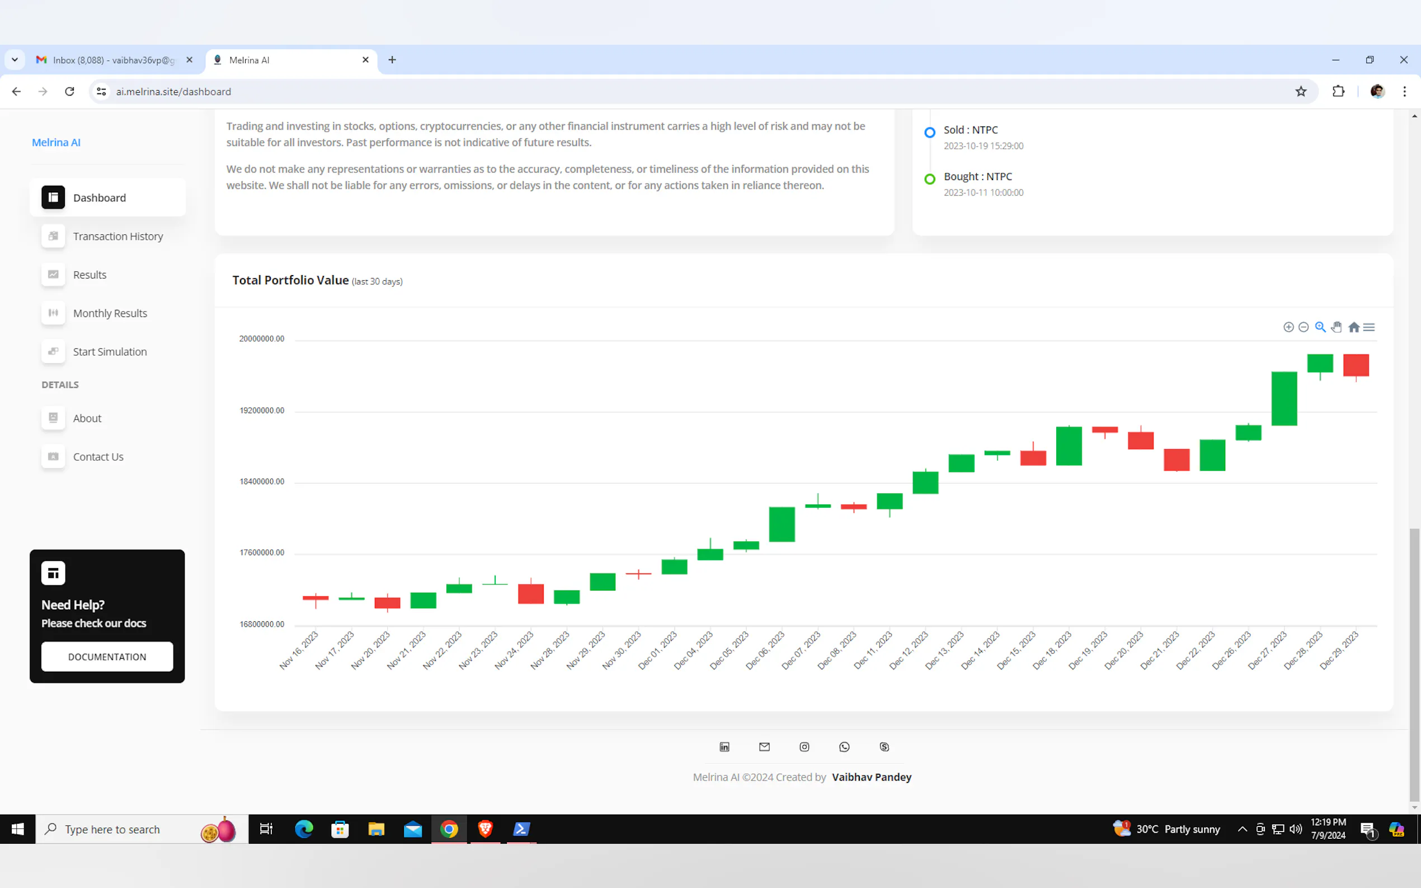Activate the selection zoom magnifier tool

click(1320, 327)
